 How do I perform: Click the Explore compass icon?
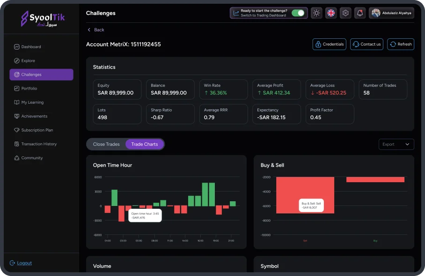tap(17, 61)
